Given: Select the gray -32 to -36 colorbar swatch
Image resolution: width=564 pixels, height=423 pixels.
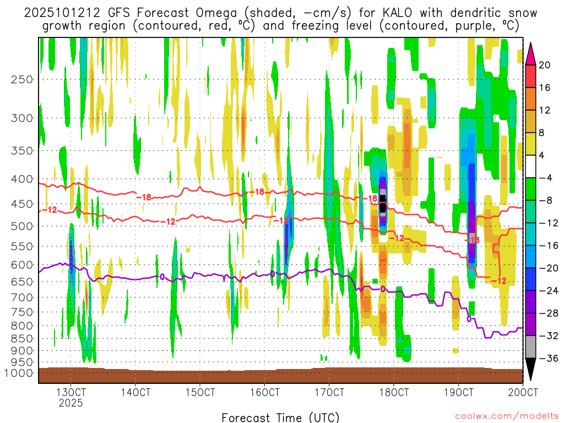Looking at the screenshot, I should (x=530, y=347).
